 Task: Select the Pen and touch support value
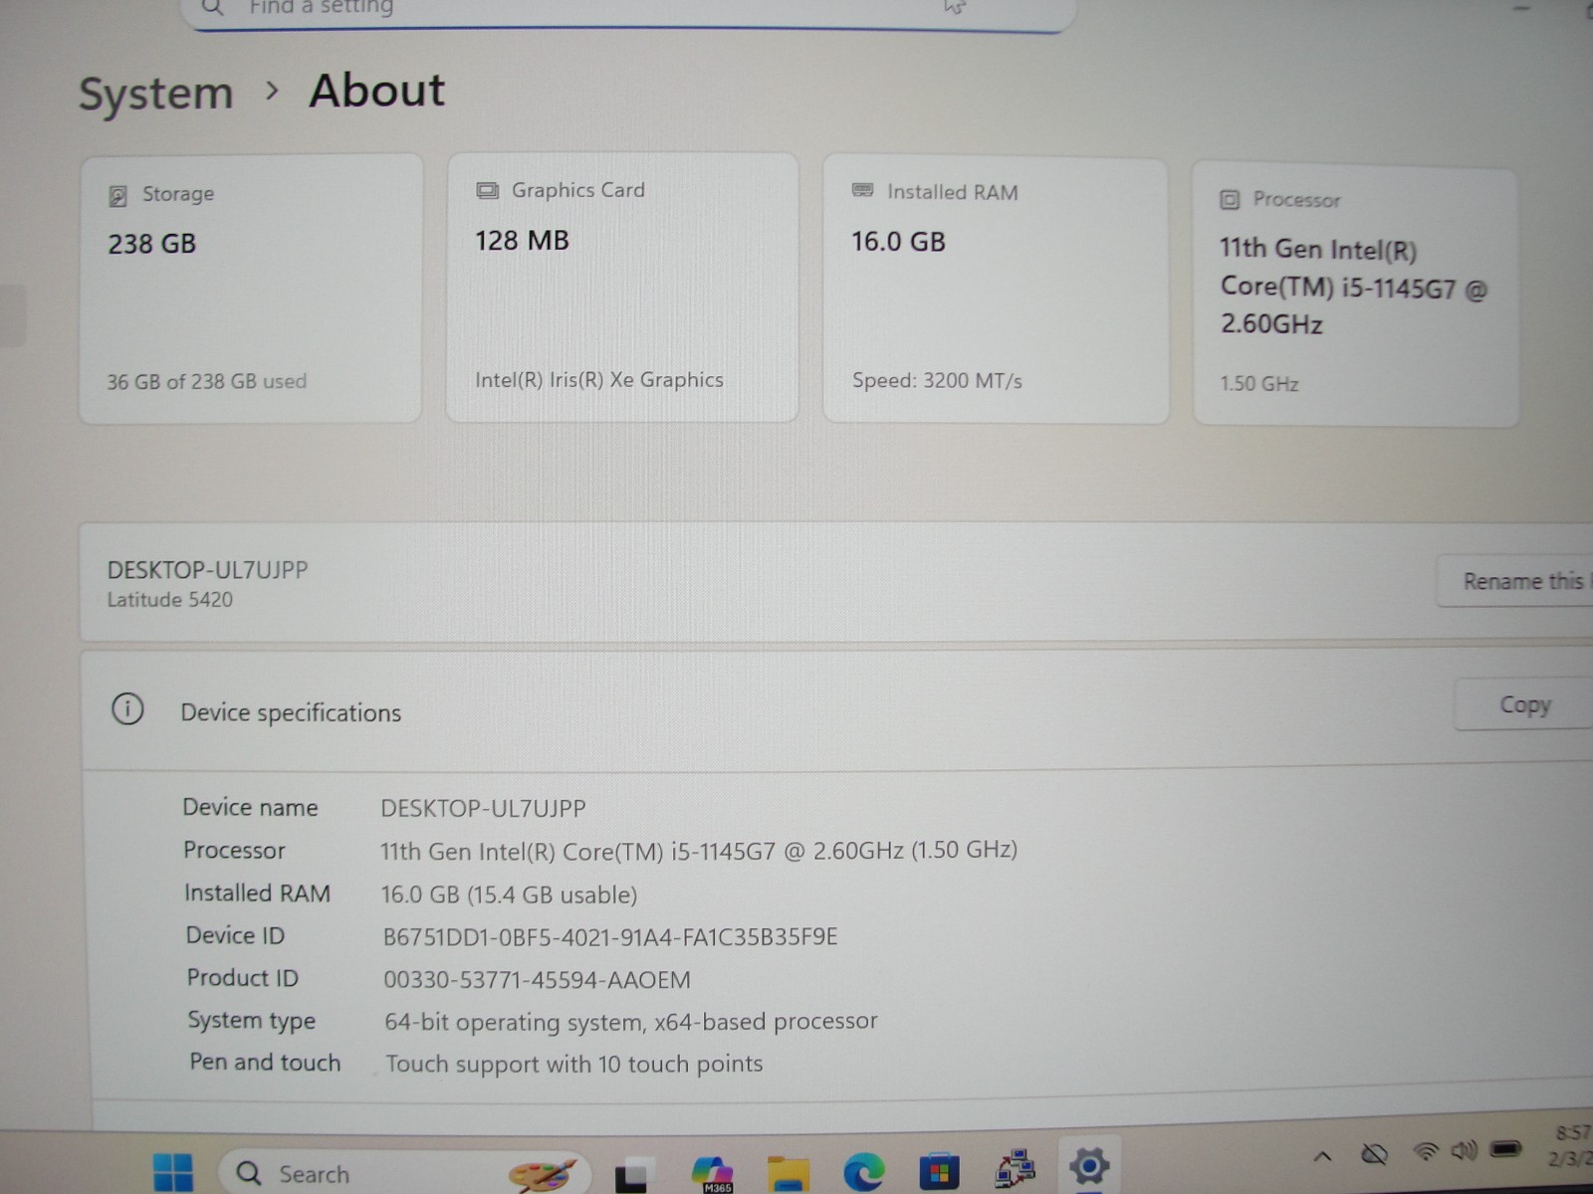point(574,1064)
